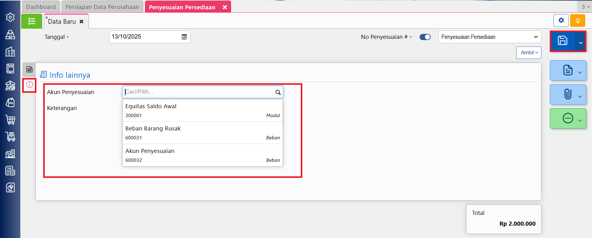Toggle the No Penyesuaian auto-number switch

pyautogui.click(x=425, y=37)
